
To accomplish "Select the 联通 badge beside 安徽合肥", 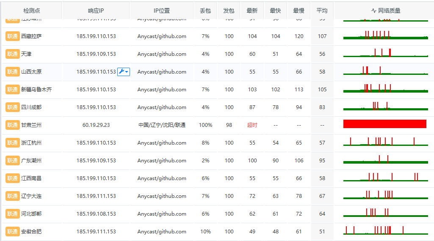I will 12,232.
